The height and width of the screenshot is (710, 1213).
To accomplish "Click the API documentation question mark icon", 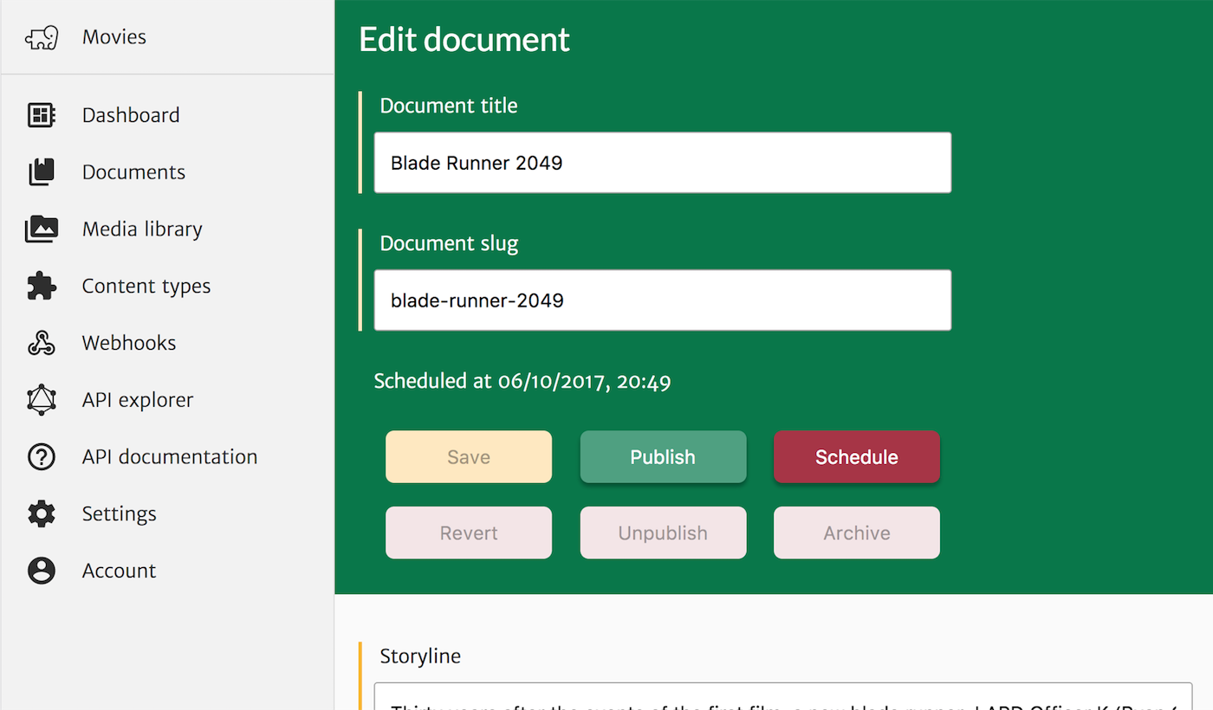I will (42, 457).
